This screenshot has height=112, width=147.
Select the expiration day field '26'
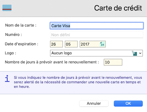click(x=56, y=44)
